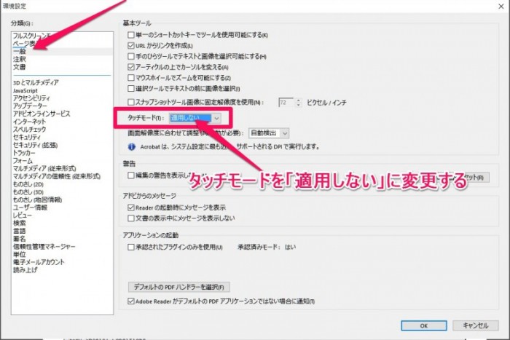Image resolution: width=510 pixels, height=340 pixels.
Task: Select 注釈 category
Action: tap(20, 59)
